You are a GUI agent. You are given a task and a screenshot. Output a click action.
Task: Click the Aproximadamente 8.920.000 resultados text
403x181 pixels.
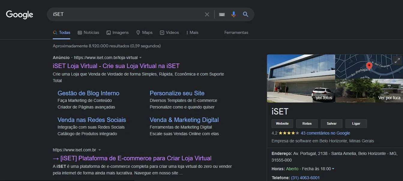pyautogui.click(x=107, y=46)
